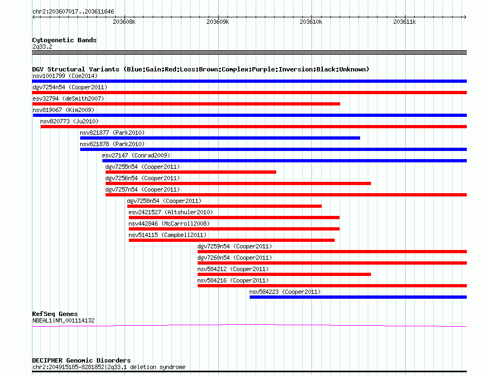This screenshot has height=375, width=482.
Task: Click dgv7260n54 (Cooper2011) label
Action: (x=235, y=258)
